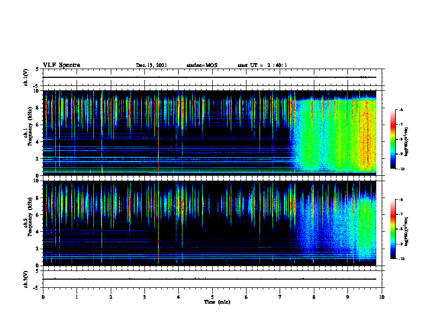Click the ch.1 spectrogram panel
Viewport: 430px width, 333px height.
coord(210,133)
